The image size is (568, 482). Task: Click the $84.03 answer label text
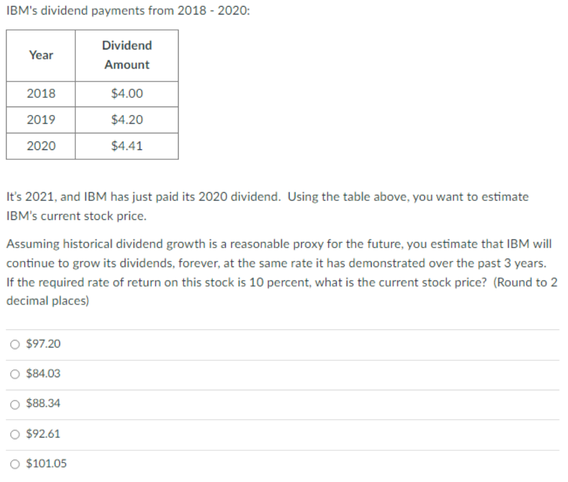(42, 374)
